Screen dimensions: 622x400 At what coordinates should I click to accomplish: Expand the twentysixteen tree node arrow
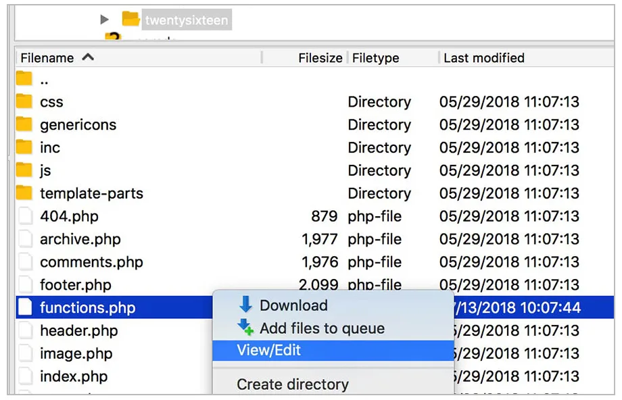tap(104, 20)
